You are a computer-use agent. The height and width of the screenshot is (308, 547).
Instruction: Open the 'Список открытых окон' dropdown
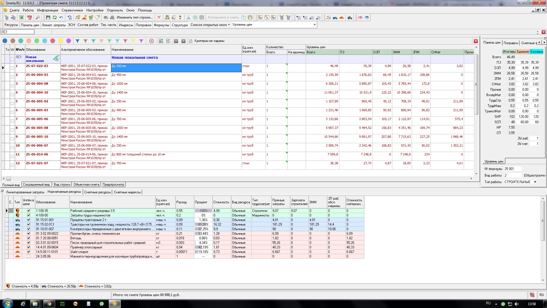coord(210,25)
